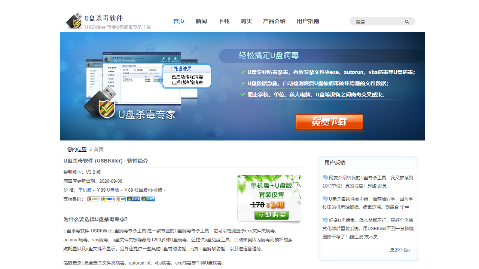Open the 新闻 menu item
Screen dimensions: 479x269
201,21
